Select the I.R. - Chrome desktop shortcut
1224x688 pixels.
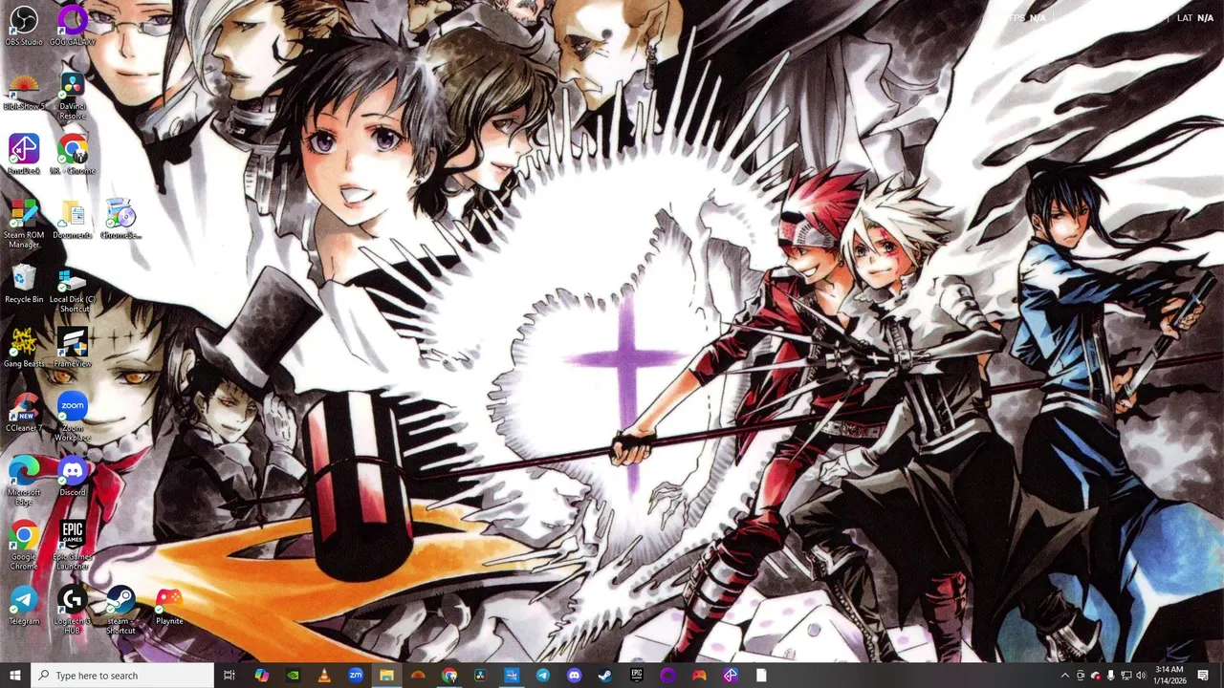point(73,155)
